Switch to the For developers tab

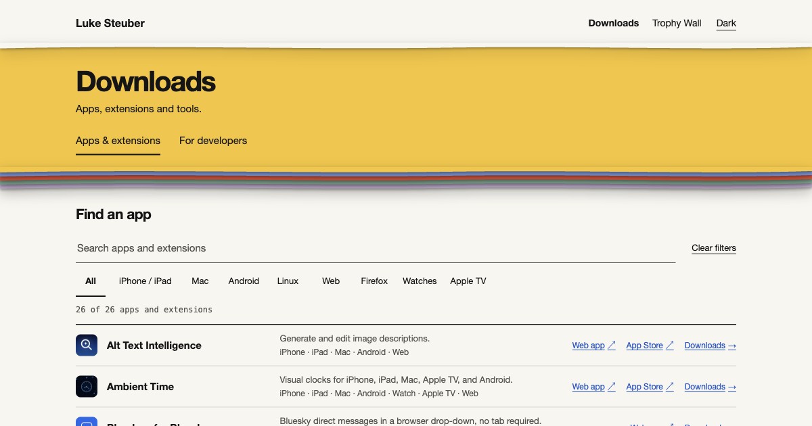[213, 141]
